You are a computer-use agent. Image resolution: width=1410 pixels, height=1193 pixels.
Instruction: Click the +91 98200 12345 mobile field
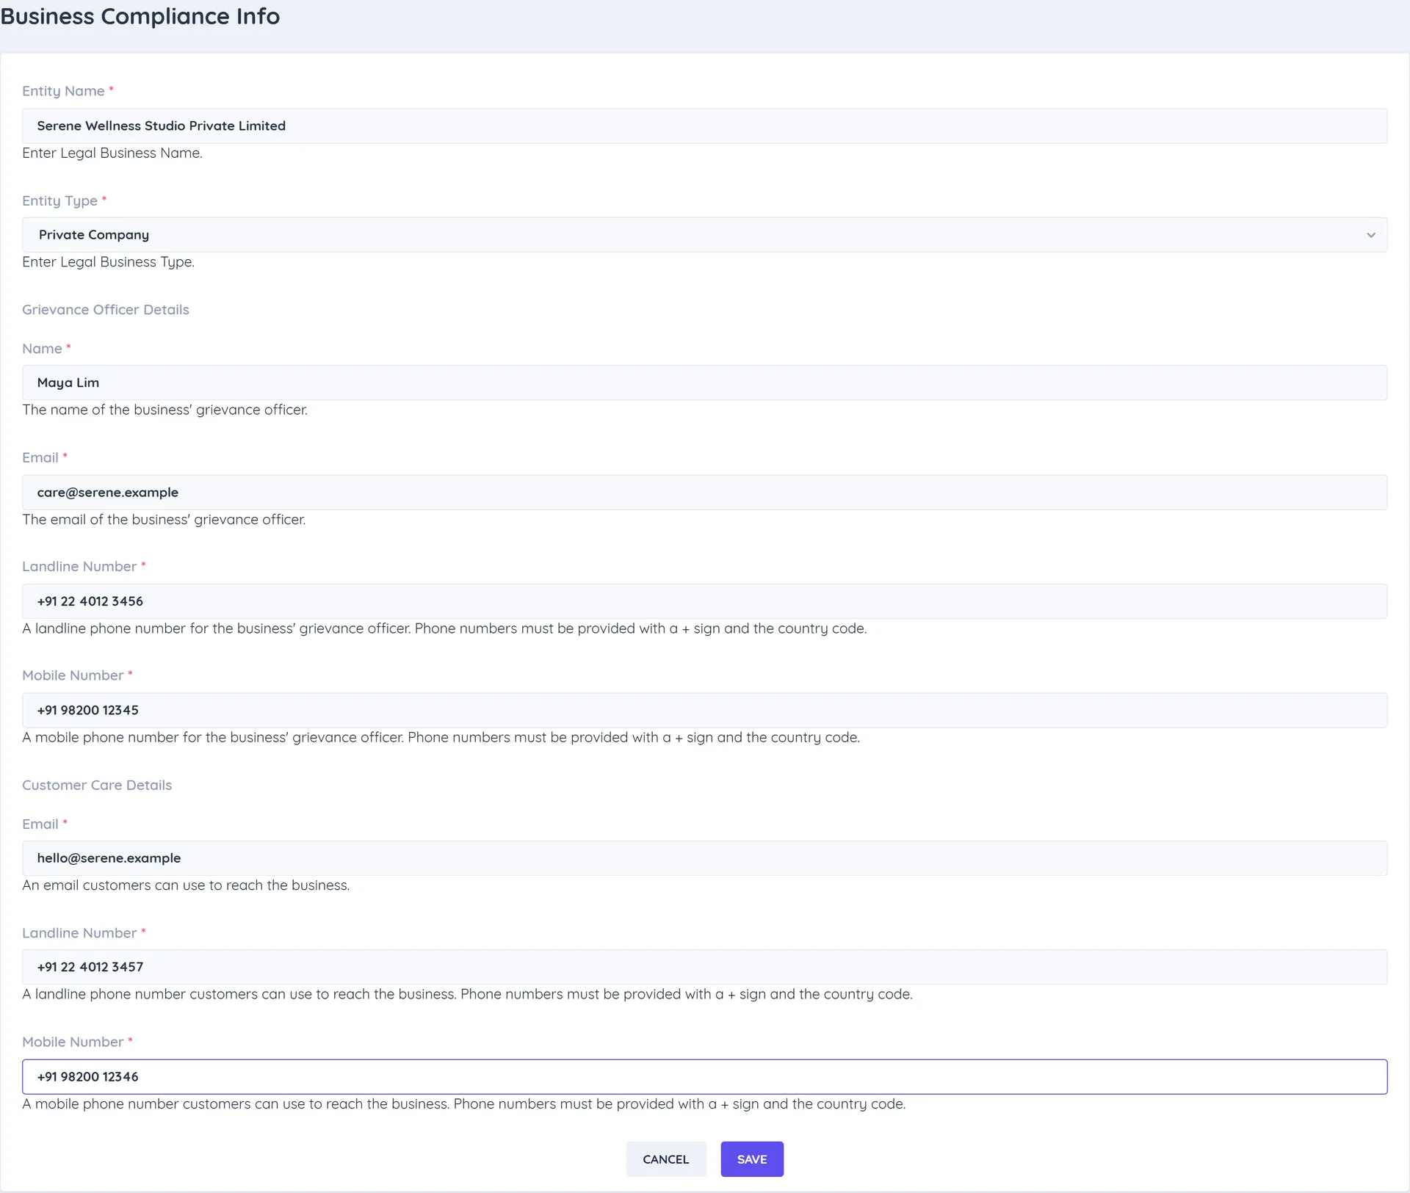click(704, 710)
